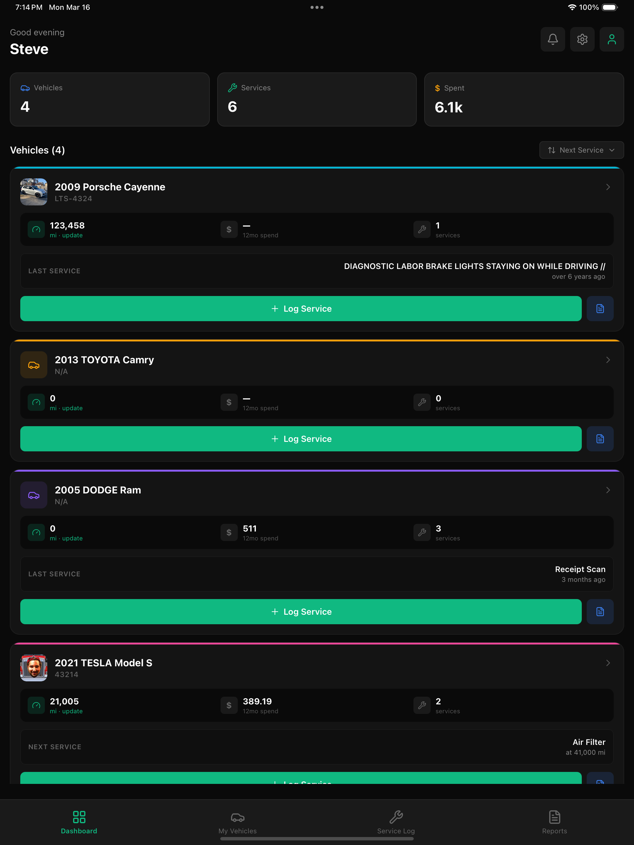The image size is (634, 845).
Task: Open Porsche Cayenne document icon button
Action: tap(600, 309)
